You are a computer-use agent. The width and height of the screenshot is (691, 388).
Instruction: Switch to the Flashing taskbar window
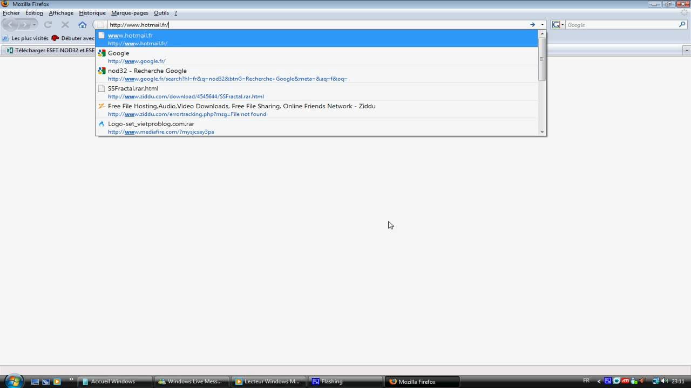click(x=345, y=382)
